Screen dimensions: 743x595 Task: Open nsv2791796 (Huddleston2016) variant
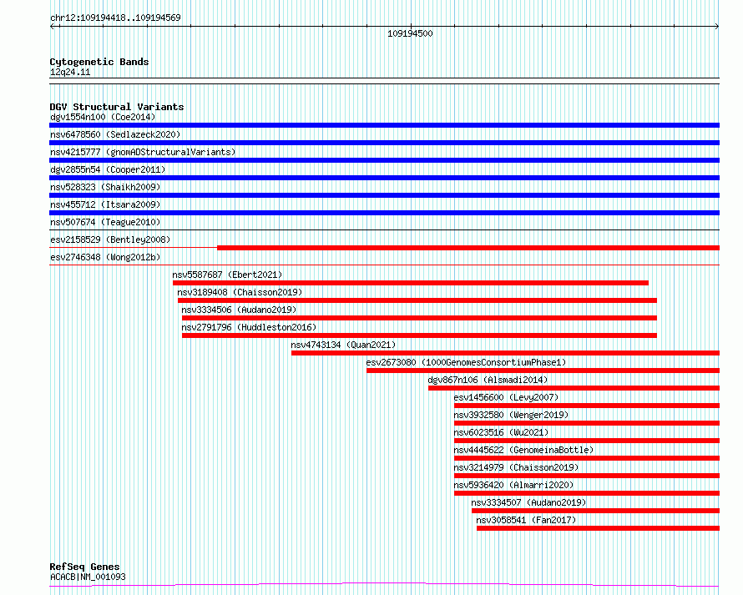point(249,327)
